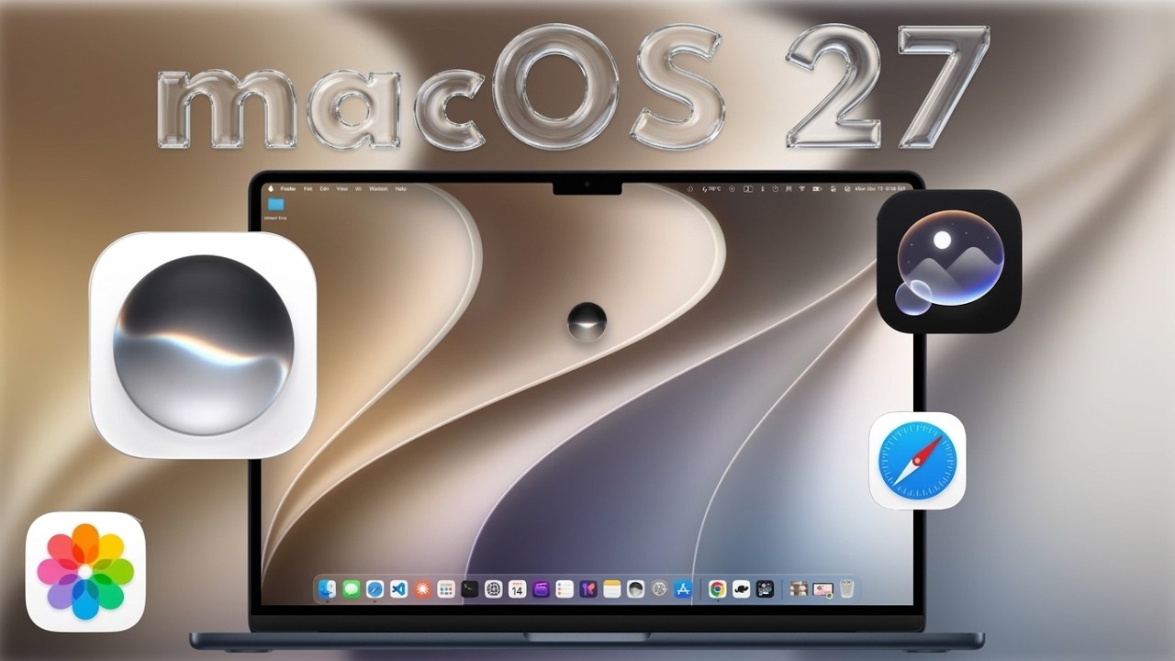This screenshot has height=661, width=1175.
Task: Open the blue folder on the desktop
Action: coord(275,204)
